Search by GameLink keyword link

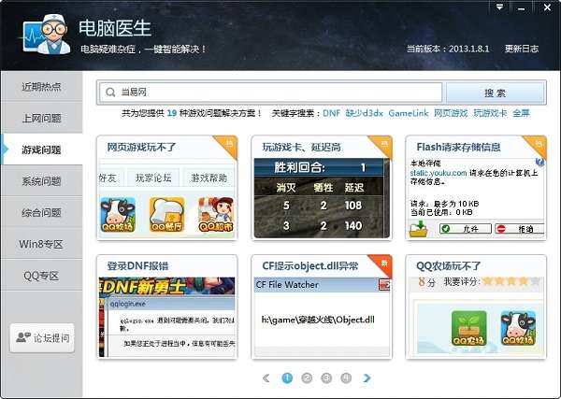tap(409, 113)
